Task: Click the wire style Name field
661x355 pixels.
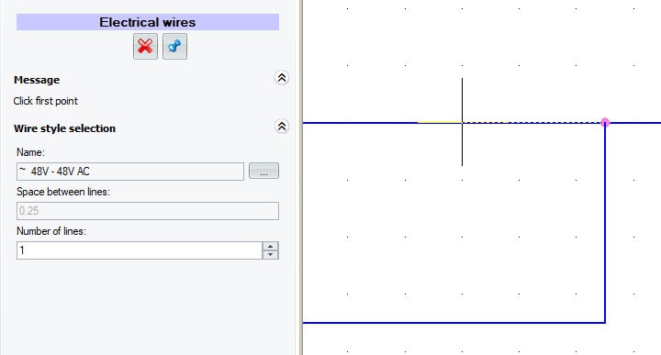Action: click(130, 172)
